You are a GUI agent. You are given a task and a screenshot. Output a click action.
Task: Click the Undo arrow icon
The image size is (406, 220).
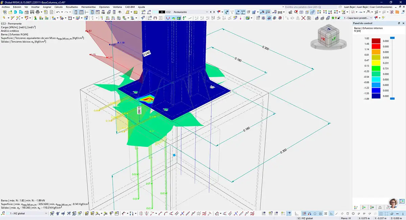58,12
